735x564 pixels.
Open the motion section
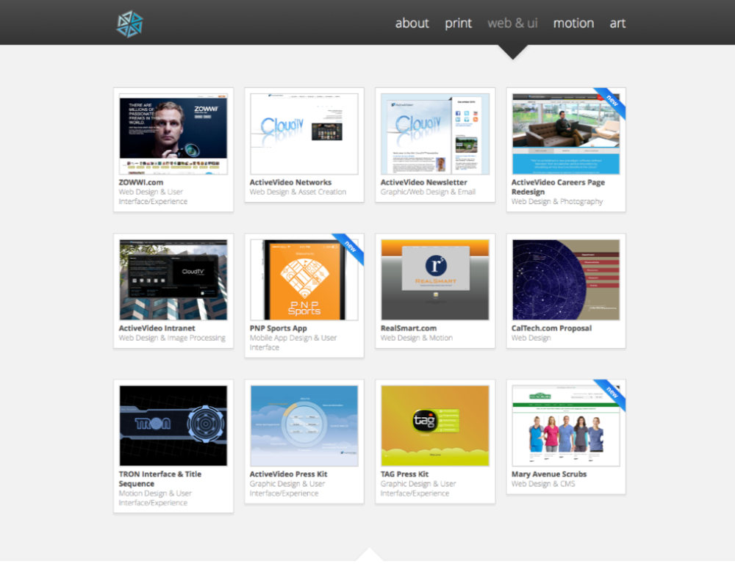(x=573, y=23)
